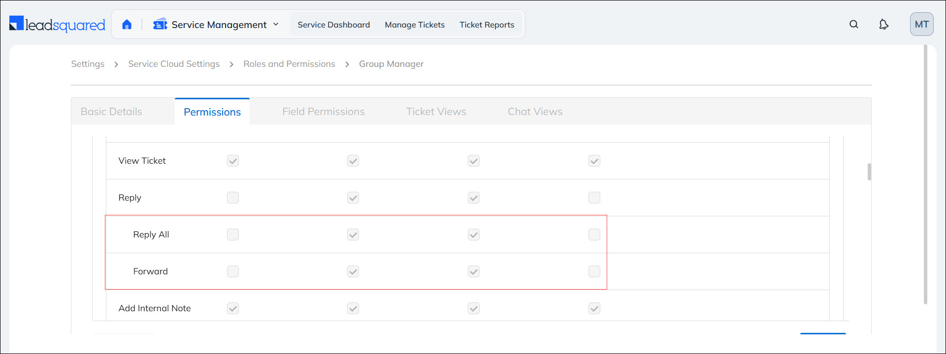Open Manage Tickets
Screen dimensions: 946x354
tap(415, 25)
